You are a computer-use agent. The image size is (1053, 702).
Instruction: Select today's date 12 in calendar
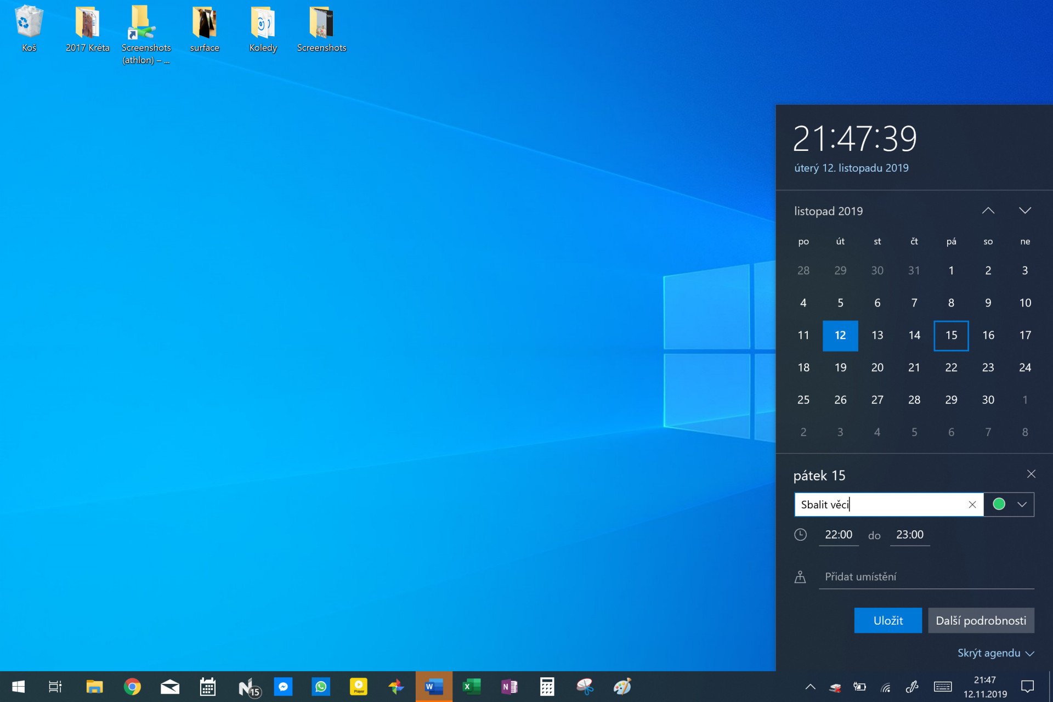click(x=840, y=335)
